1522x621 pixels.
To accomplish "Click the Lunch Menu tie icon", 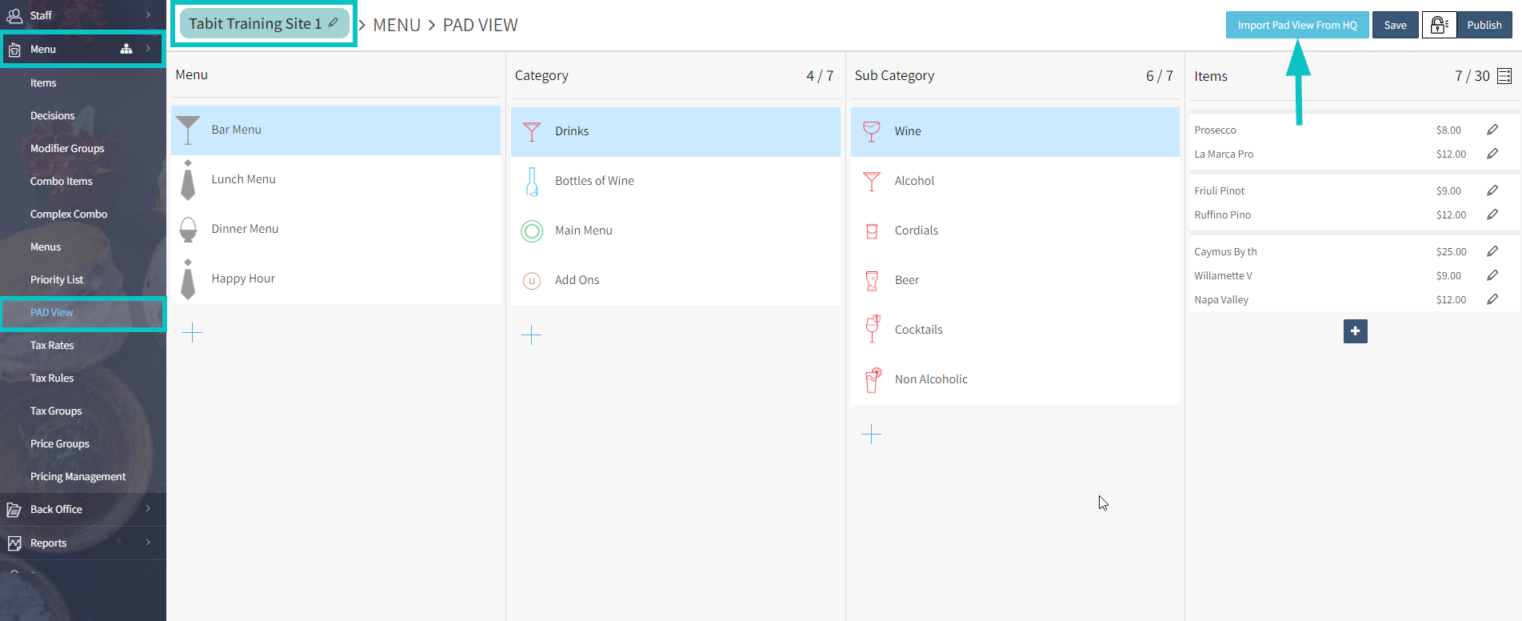I will click(188, 180).
